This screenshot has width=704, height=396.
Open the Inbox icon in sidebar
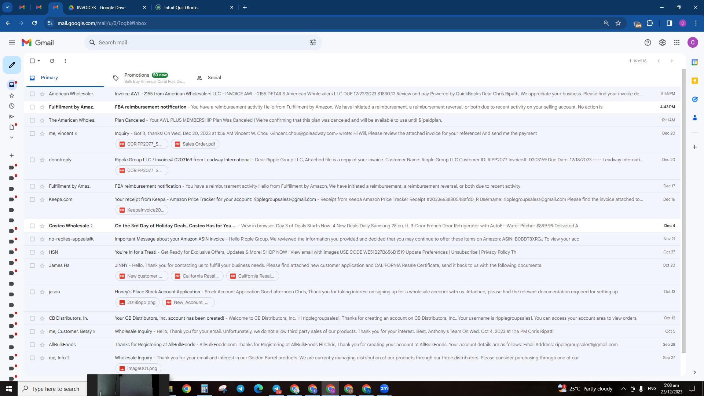click(12, 85)
